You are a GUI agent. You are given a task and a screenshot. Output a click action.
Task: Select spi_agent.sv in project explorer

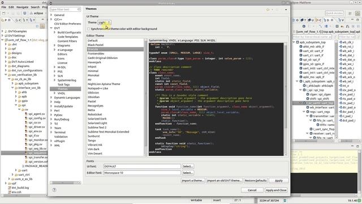click(37, 114)
